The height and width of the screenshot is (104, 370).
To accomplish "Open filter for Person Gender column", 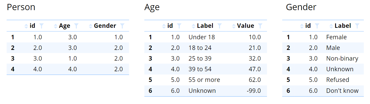I will tap(122, 26).
